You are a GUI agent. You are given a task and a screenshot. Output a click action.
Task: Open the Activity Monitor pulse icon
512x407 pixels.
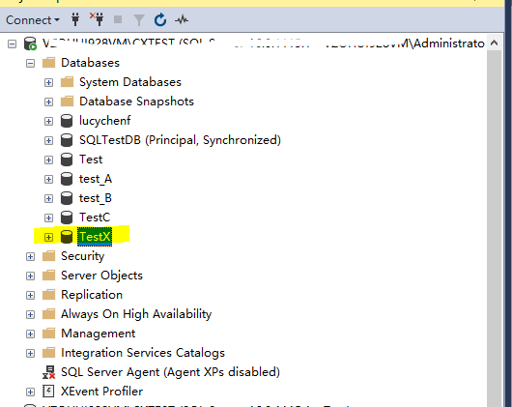tap(182, 20)
